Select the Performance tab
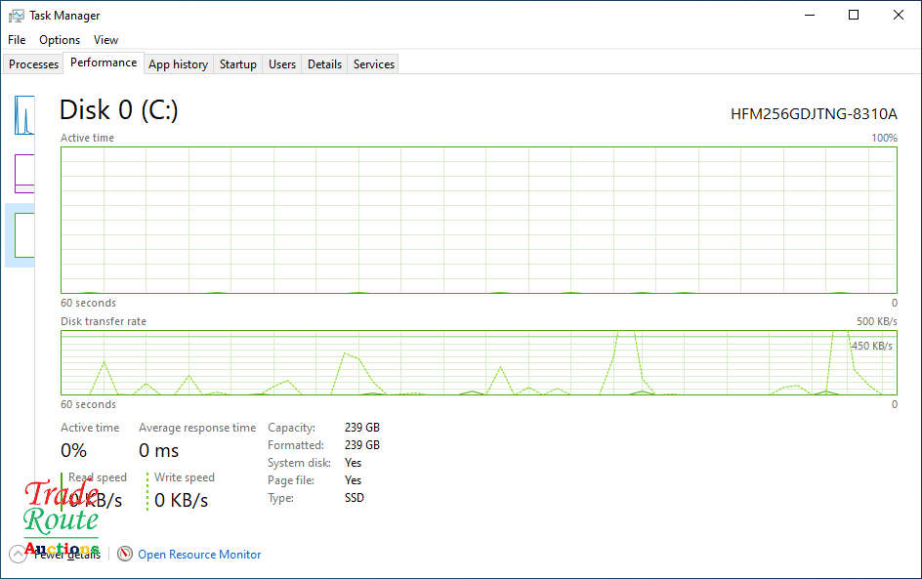Screen dimensions: 922x579 point(104,62)
